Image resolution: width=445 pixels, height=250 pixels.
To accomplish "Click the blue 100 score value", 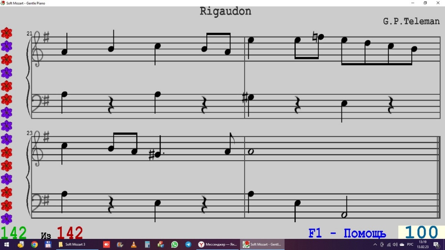I will [422, 233].
